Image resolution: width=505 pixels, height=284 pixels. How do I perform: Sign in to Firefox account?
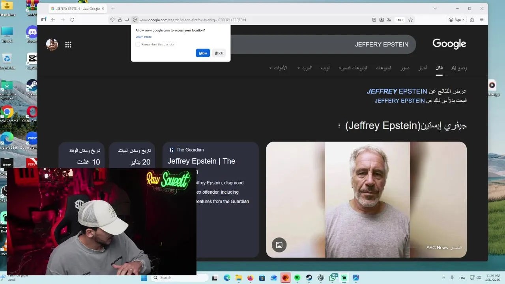click(456, 20)
